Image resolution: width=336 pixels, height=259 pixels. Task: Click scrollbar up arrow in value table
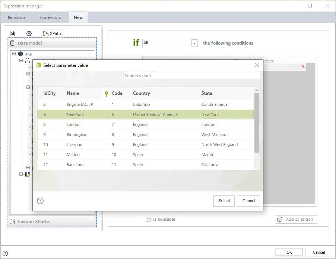[x=257, y=90]
